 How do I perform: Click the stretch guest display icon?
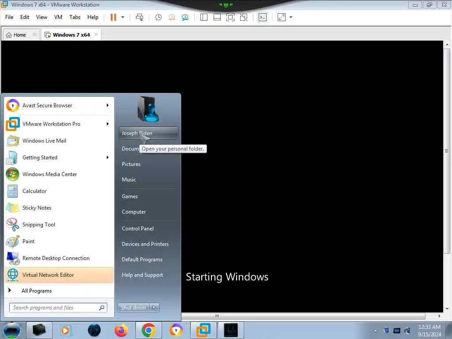click(282, 17)
